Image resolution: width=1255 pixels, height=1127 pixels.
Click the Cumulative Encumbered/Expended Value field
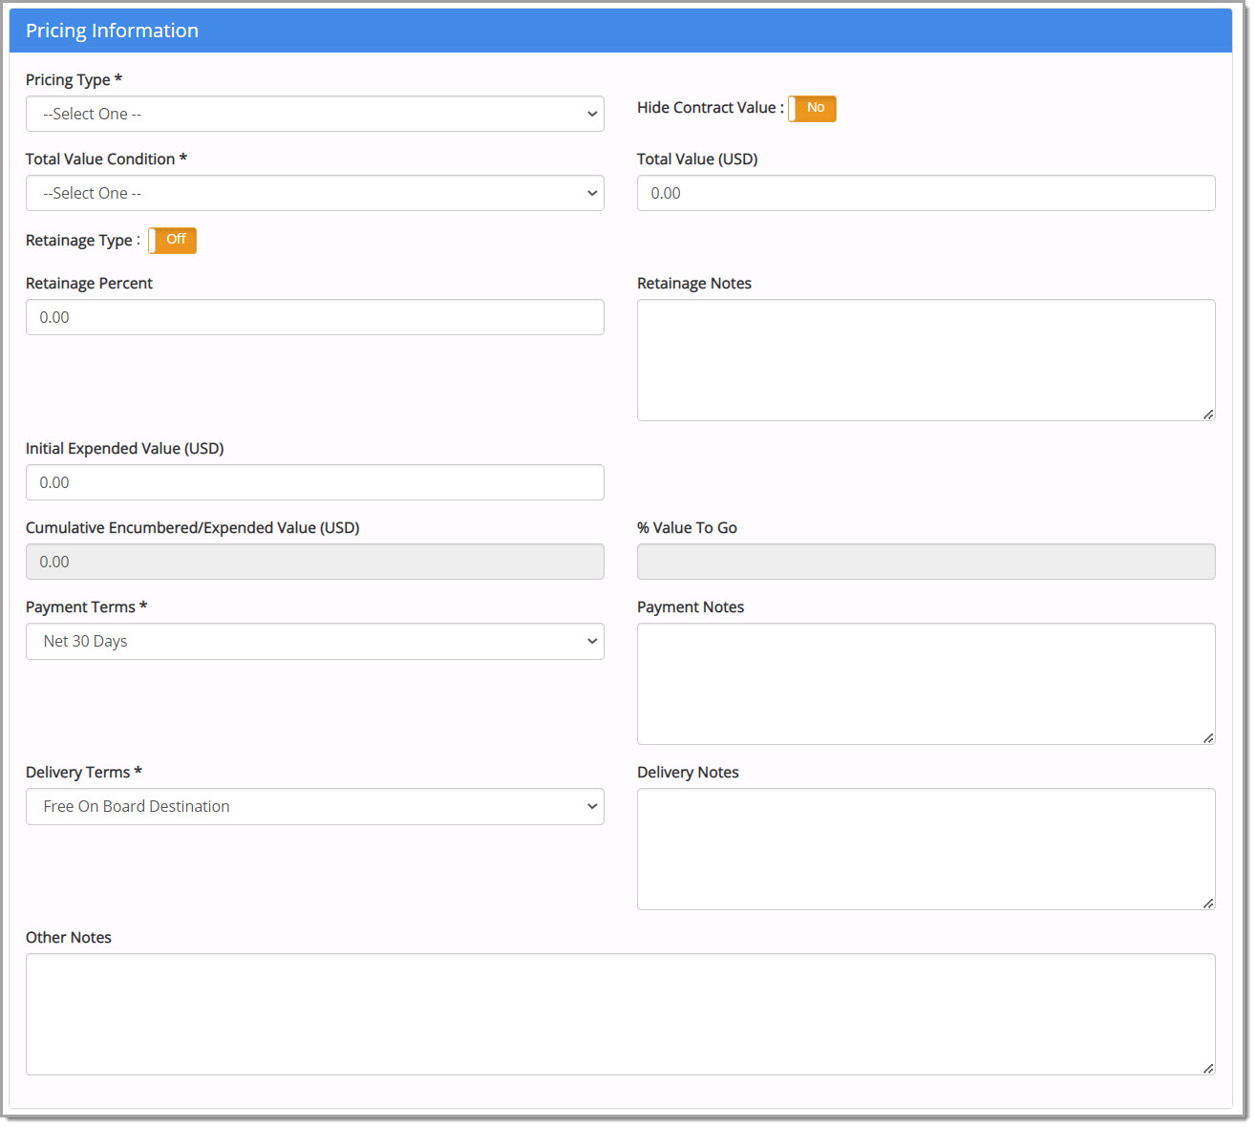coord(314,562)
